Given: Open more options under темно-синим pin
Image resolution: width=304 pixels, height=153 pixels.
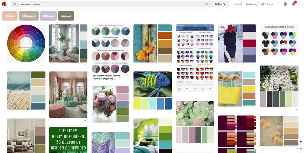Looking at the screenshot, I should [297, 59].
